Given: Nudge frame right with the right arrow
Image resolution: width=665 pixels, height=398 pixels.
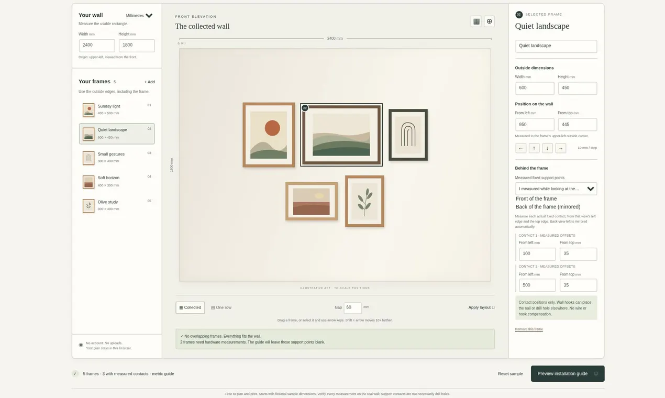Looking at the screenshot, I should point(561,148).
